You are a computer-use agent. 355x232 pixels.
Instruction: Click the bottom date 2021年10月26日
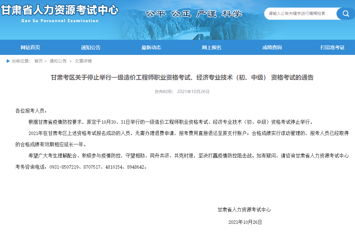(x=245, y=222)
